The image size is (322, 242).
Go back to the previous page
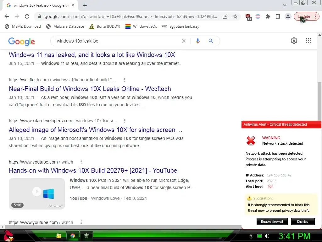(7, 16)
